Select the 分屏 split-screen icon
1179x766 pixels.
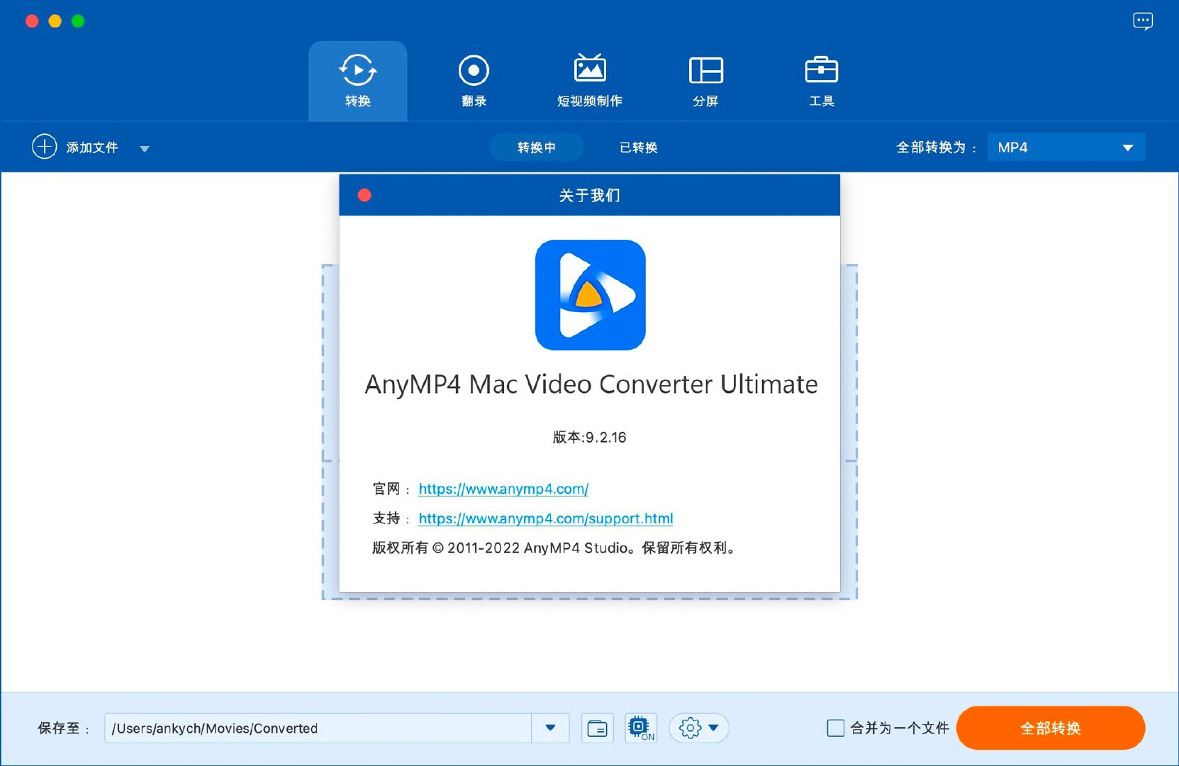[x=705, y=69]
